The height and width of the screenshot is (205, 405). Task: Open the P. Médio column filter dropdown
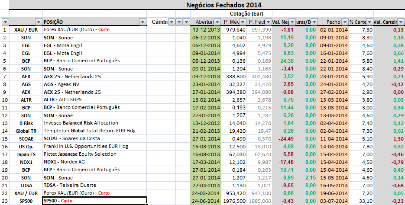tap(243, 22)
